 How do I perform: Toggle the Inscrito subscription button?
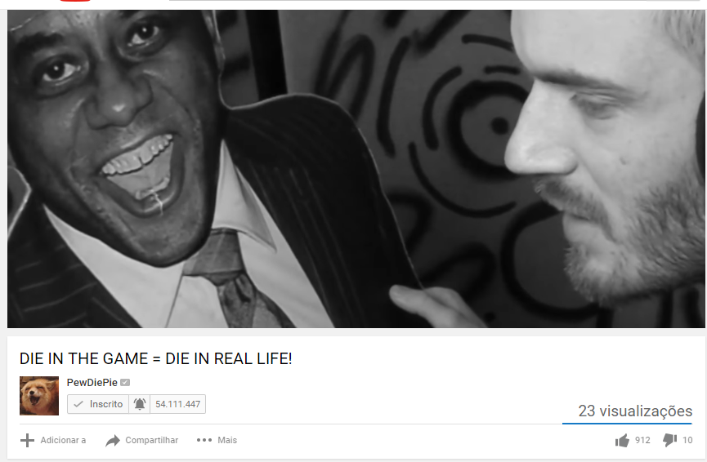[98, 404]
